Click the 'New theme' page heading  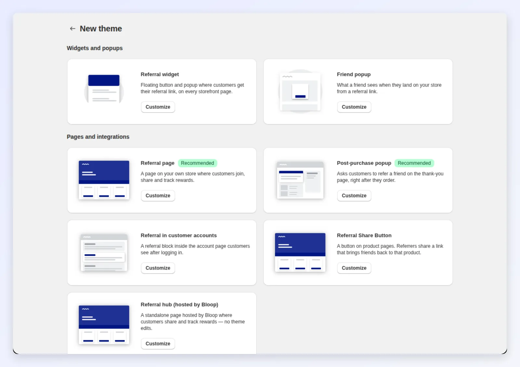point(101,29)
